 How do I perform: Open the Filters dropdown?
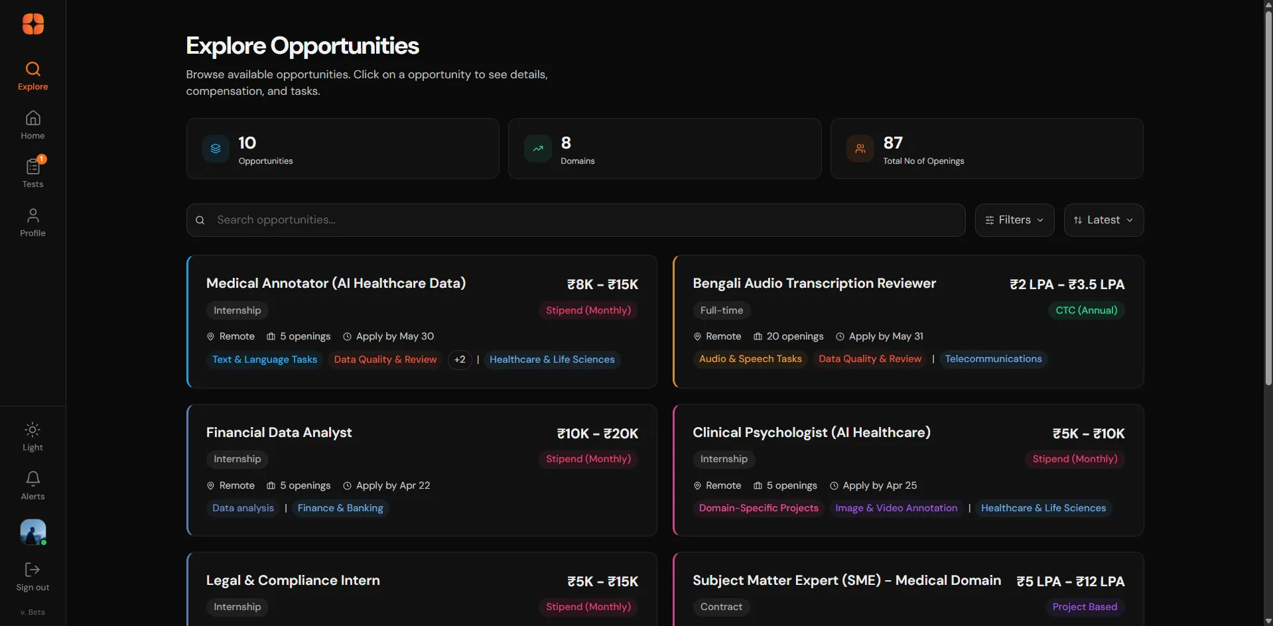(x=1015, y=220)
